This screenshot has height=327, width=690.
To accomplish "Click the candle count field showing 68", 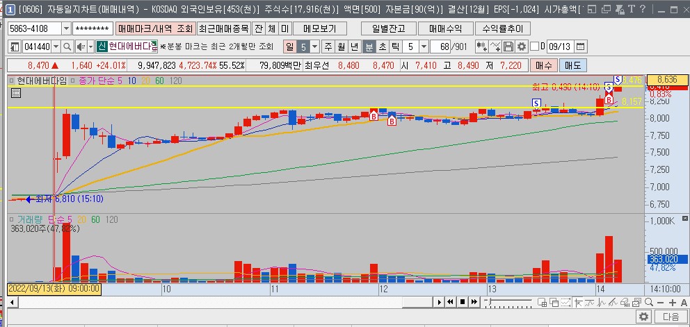I will click(x=440, y=47).
